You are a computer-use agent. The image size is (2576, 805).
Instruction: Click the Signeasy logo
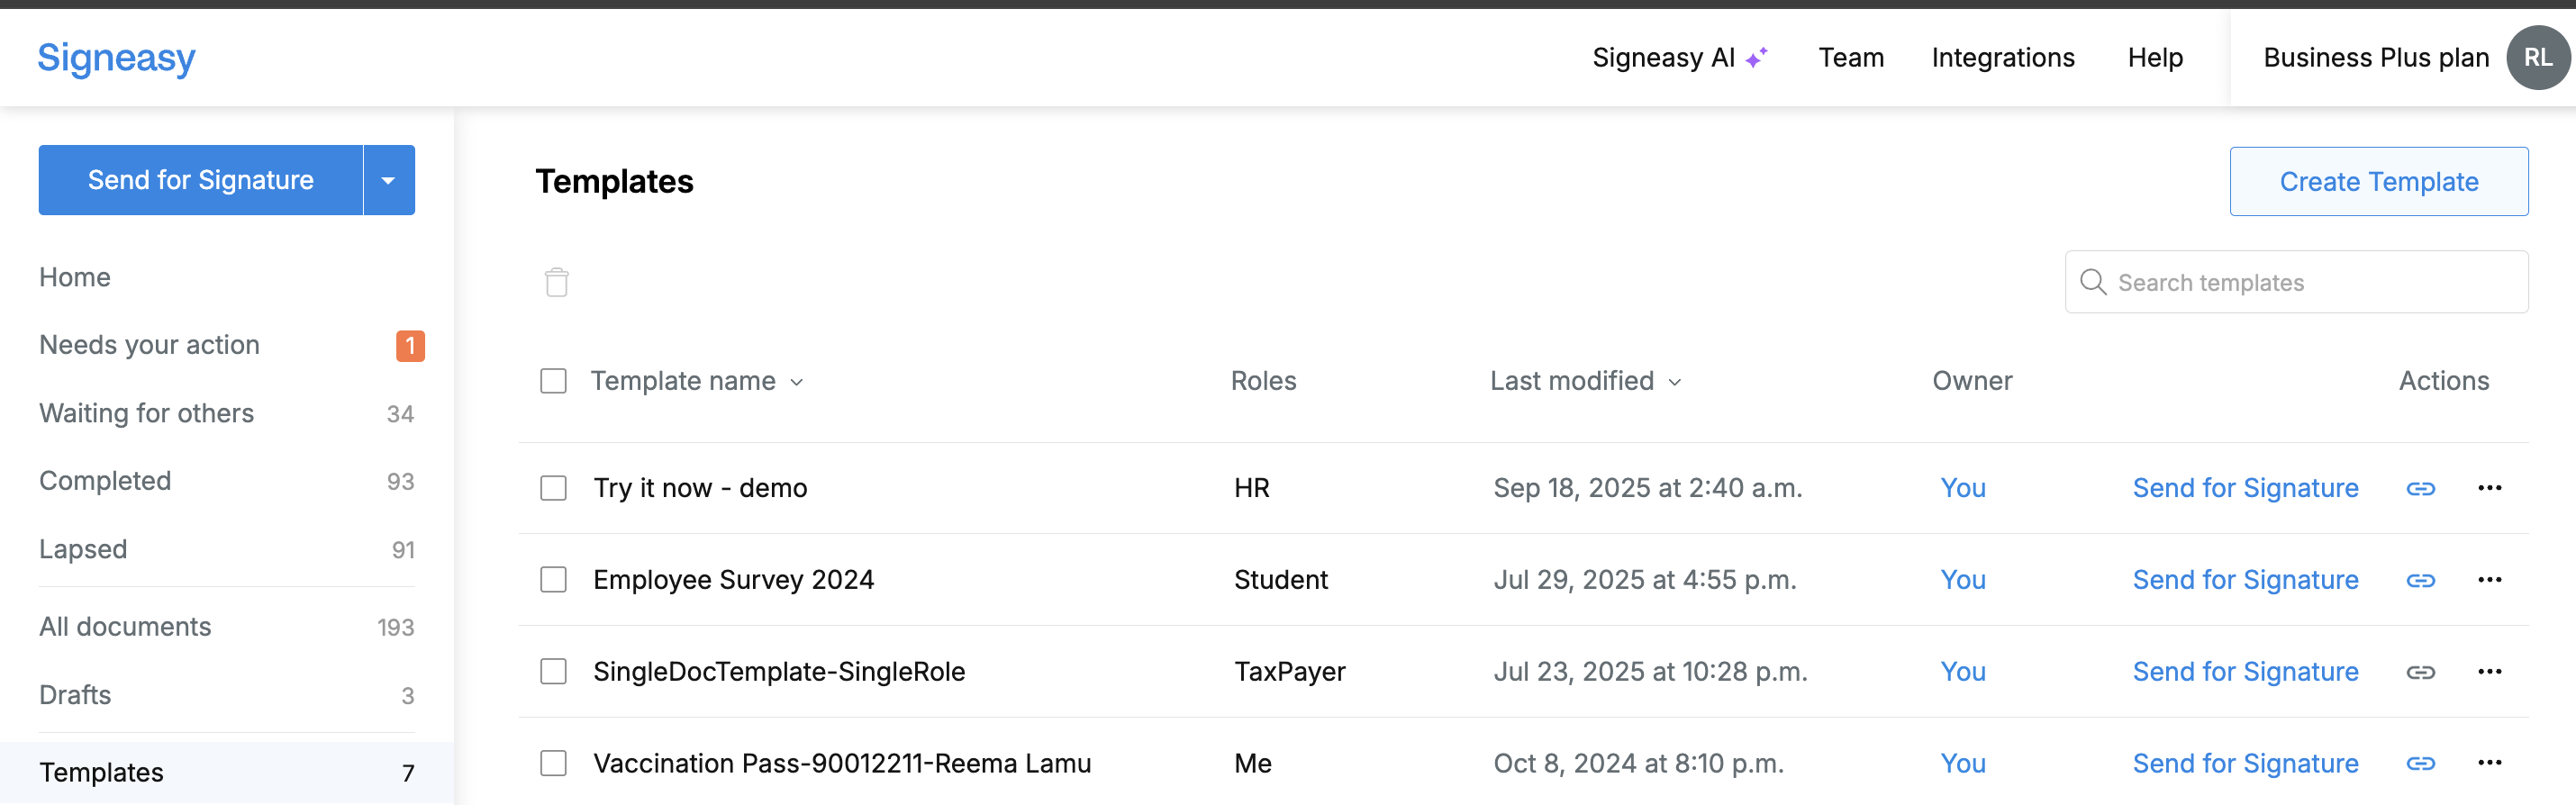[x=116, y=58]
